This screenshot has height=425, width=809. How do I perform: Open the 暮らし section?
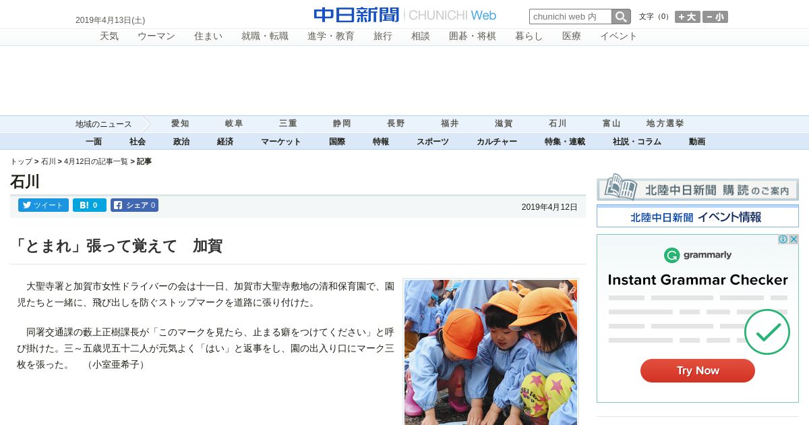point(529,36)
